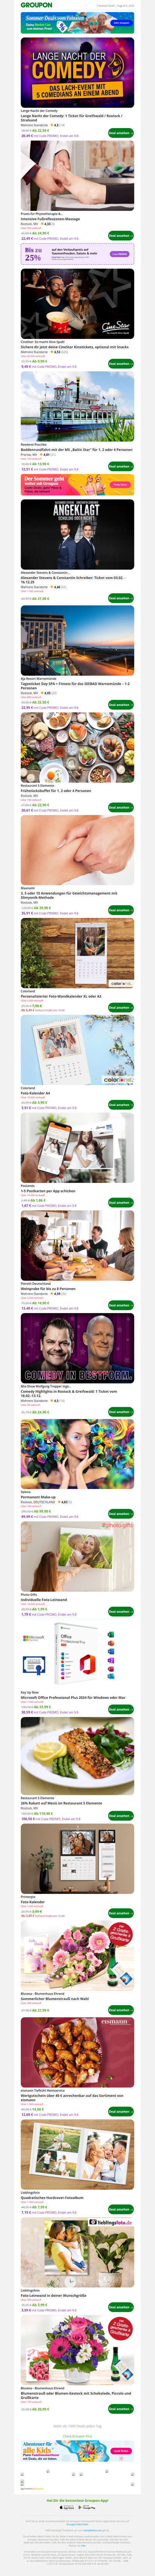Click the Comedy in Bestform image
Image resolution: width=155 pixels, height=2576 pixels.
pos(77,1347)
